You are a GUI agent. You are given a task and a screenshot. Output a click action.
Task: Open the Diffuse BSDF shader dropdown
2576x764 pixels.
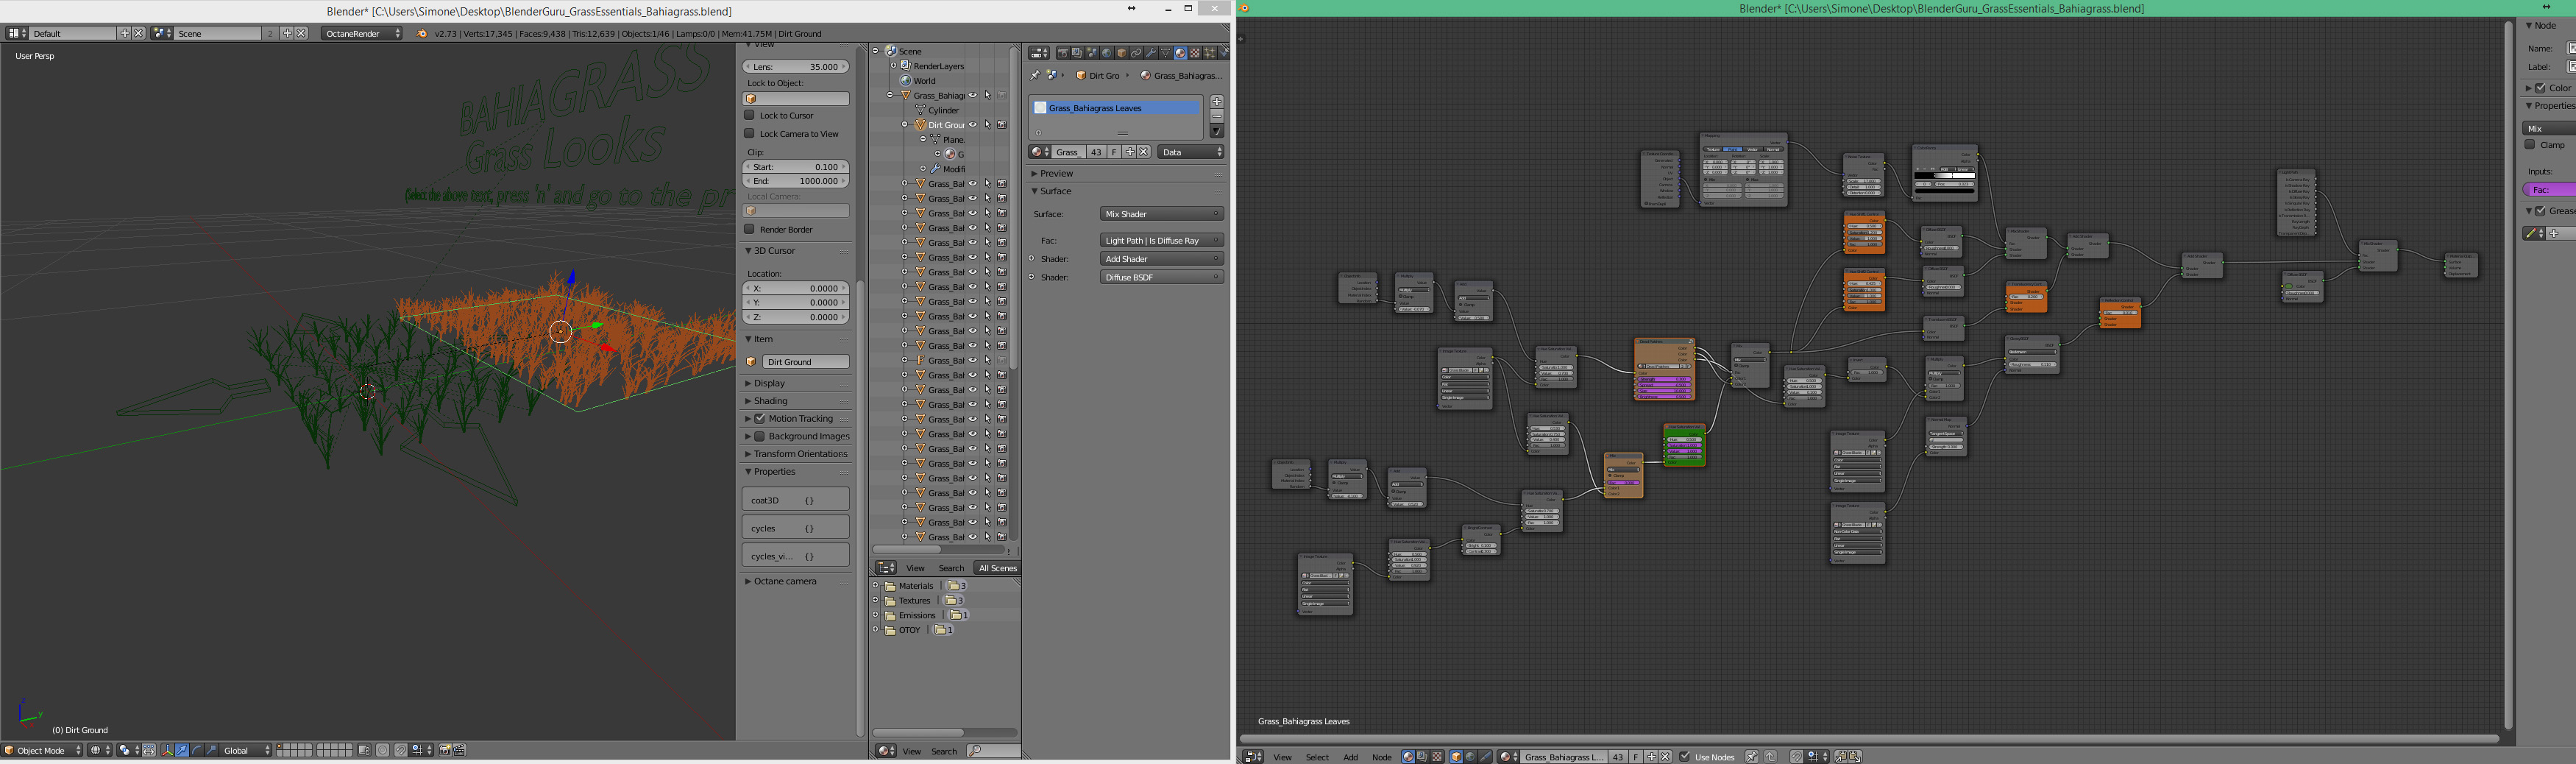(1162, 277)
